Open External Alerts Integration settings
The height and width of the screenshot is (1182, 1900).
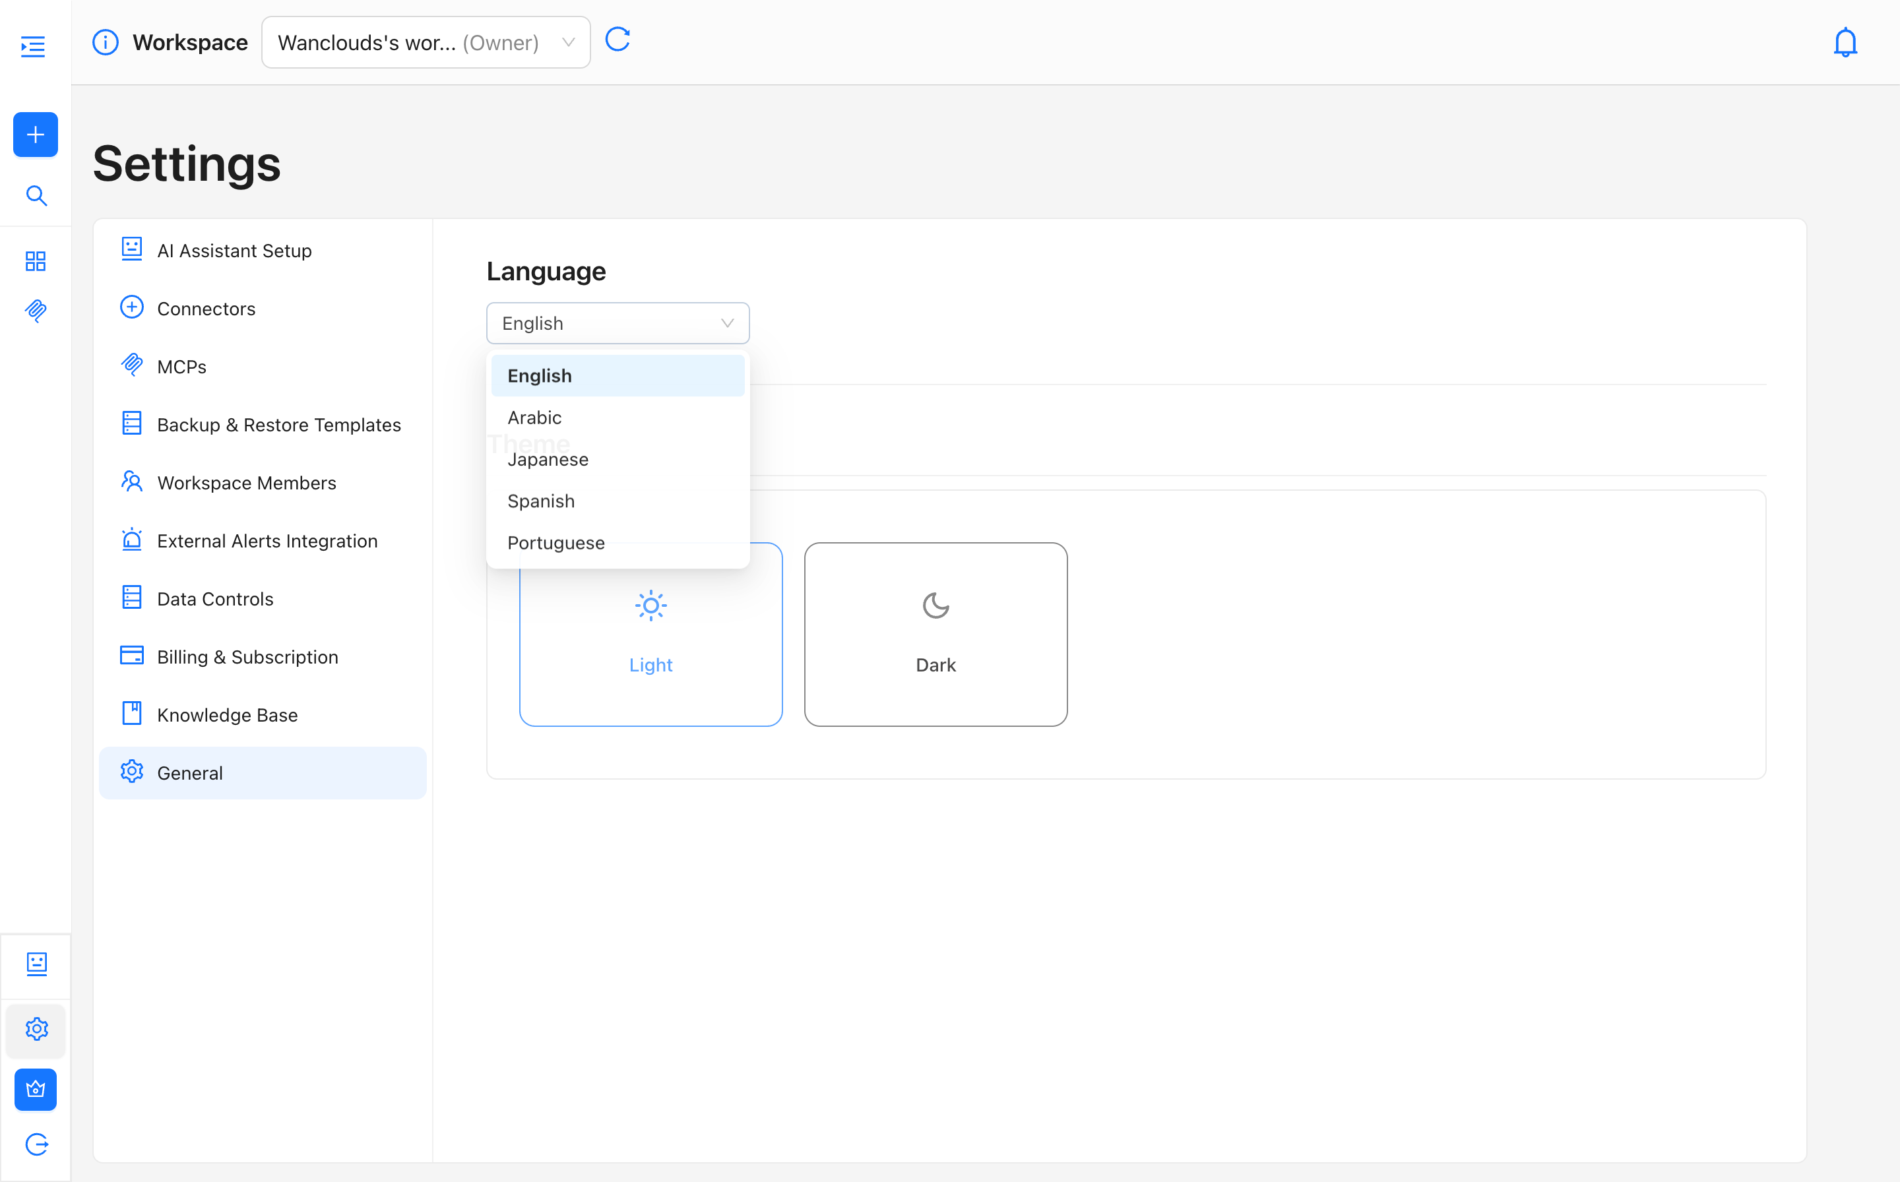(267, 541)
